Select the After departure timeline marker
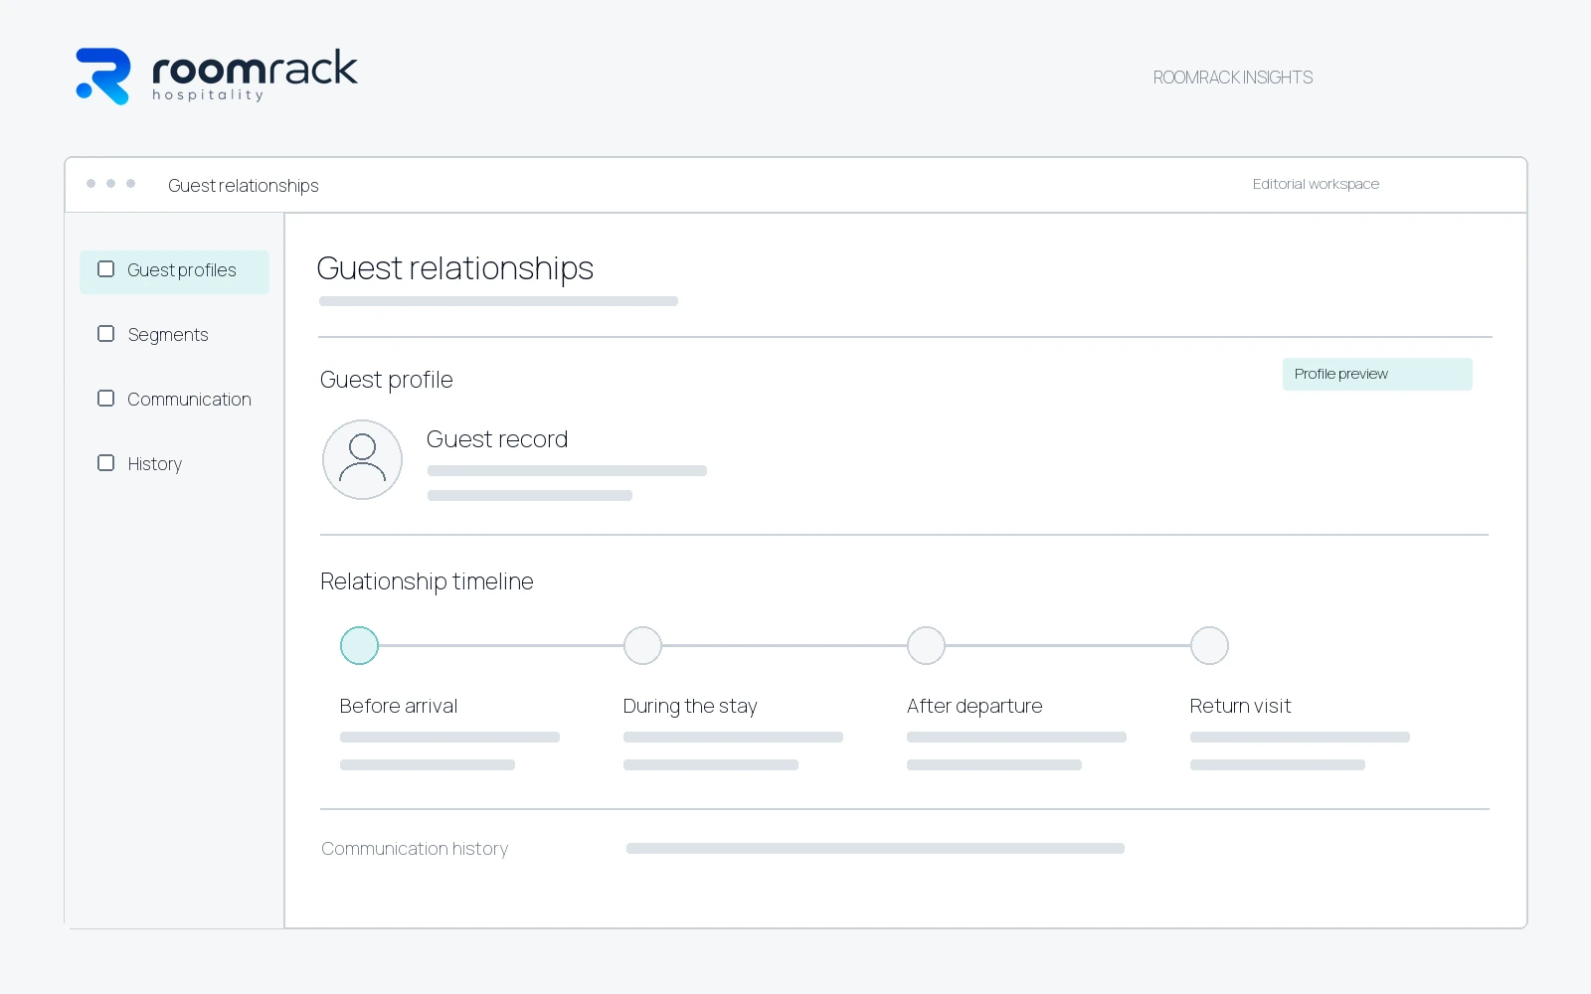This screenshot has height=994, width=1591. click(x=926, y=645)
